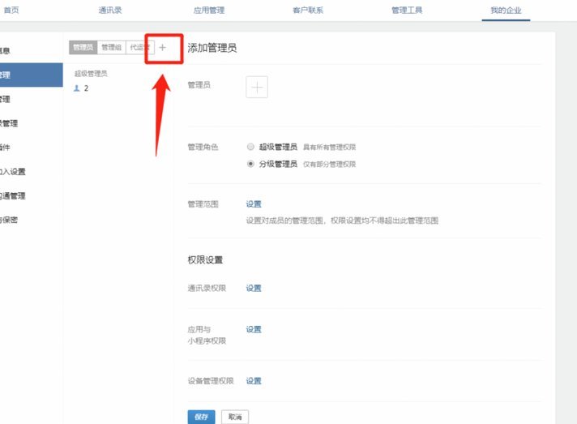Click 设置 link for 设备管理权限
577x424 pixels.
point(254,381)
